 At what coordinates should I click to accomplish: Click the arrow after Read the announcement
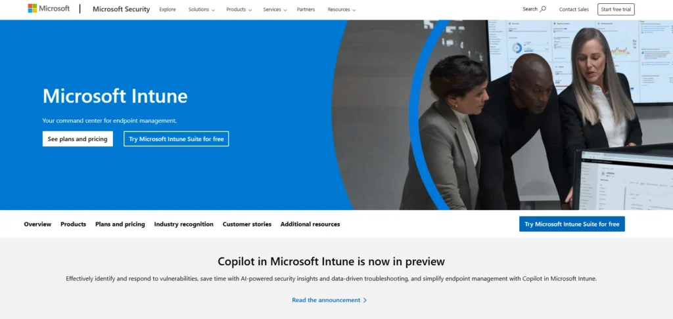365,300
